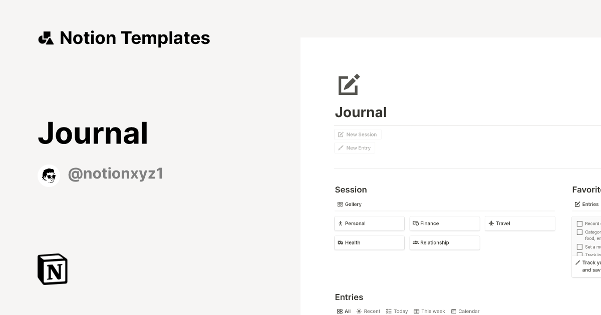Click the New Session button

coord(358,134)
